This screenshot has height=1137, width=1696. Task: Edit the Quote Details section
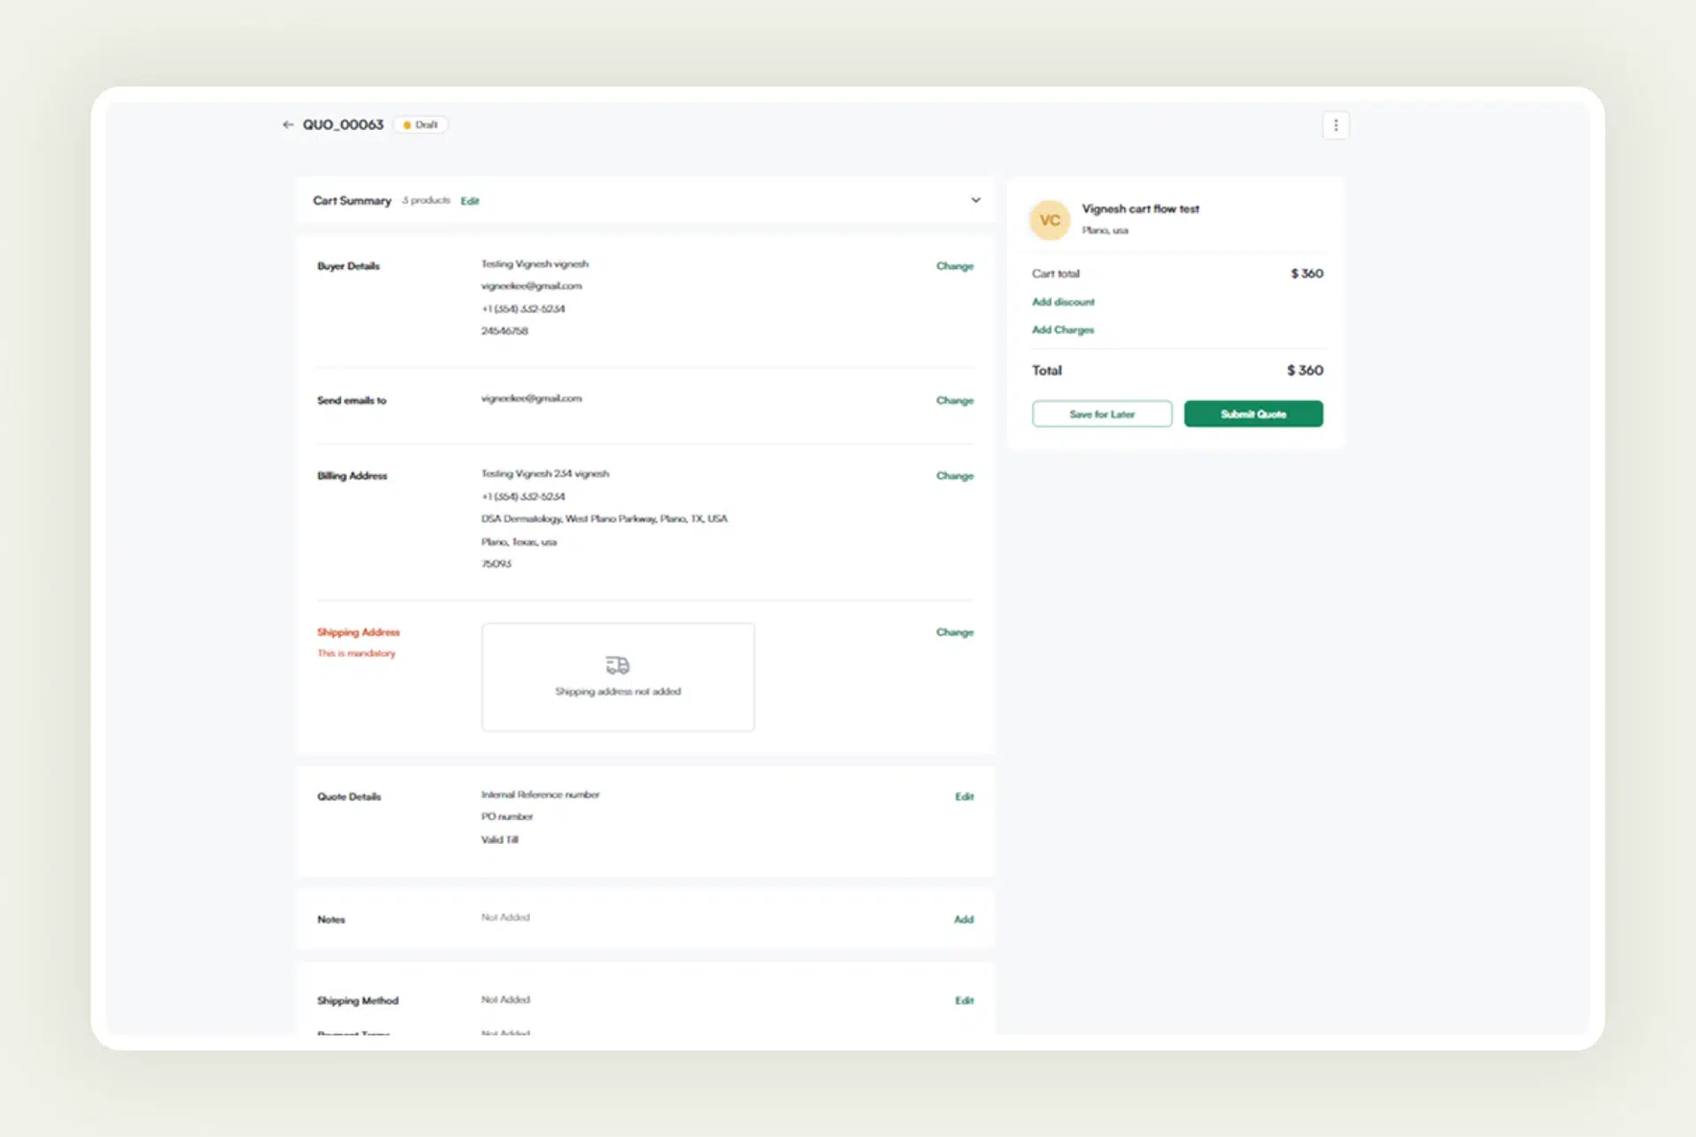964,795
